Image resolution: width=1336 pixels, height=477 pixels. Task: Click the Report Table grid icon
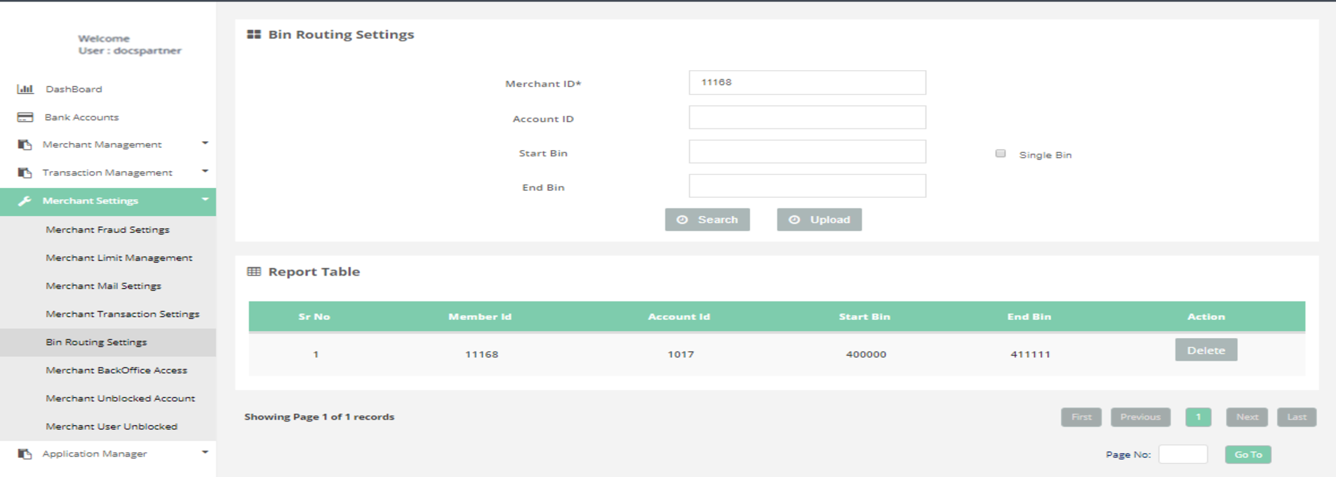point(254,271)
